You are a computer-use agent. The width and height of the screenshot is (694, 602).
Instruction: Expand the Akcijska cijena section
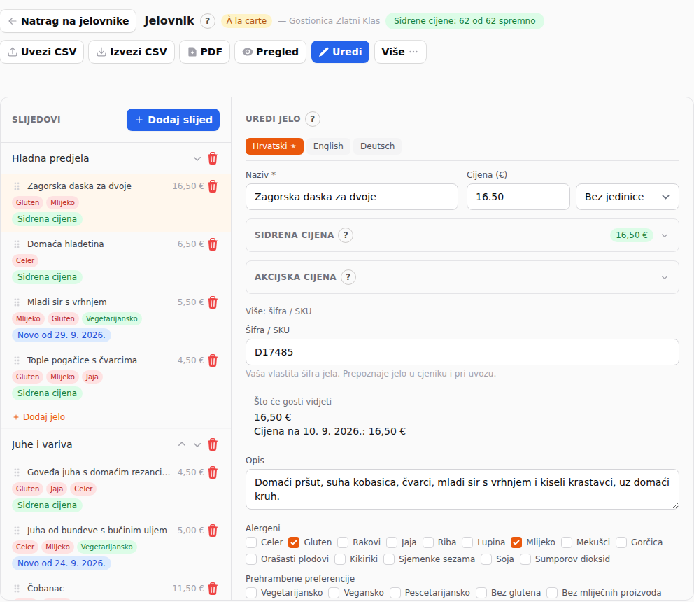pyautogui.click(x=665, y=278)
